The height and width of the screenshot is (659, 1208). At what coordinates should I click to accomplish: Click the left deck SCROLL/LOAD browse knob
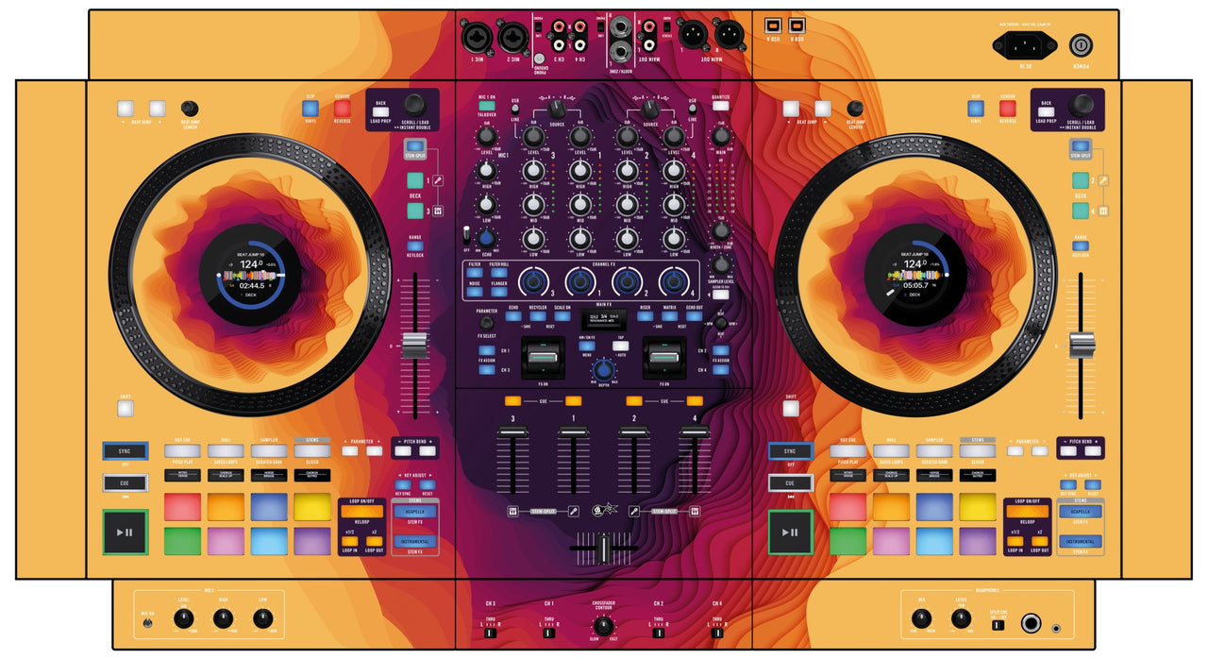[415, 105]
